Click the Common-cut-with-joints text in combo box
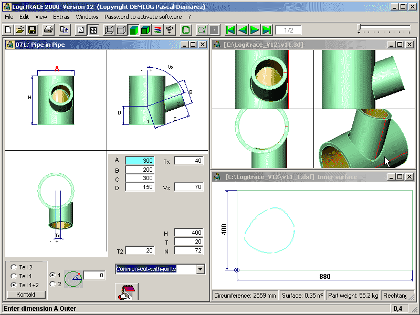This screenshot has width=420, height=315. point(146,269)
